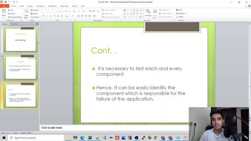Click the taskbar search box
Screen dimensions: 251x141
[x=36, y=137]
